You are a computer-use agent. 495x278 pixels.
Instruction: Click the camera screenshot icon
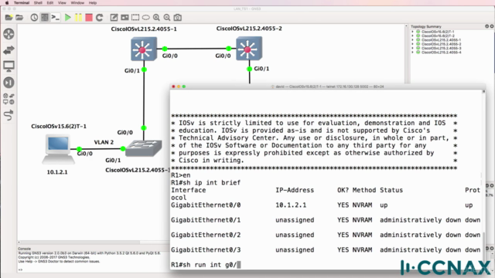pos(178,17)
